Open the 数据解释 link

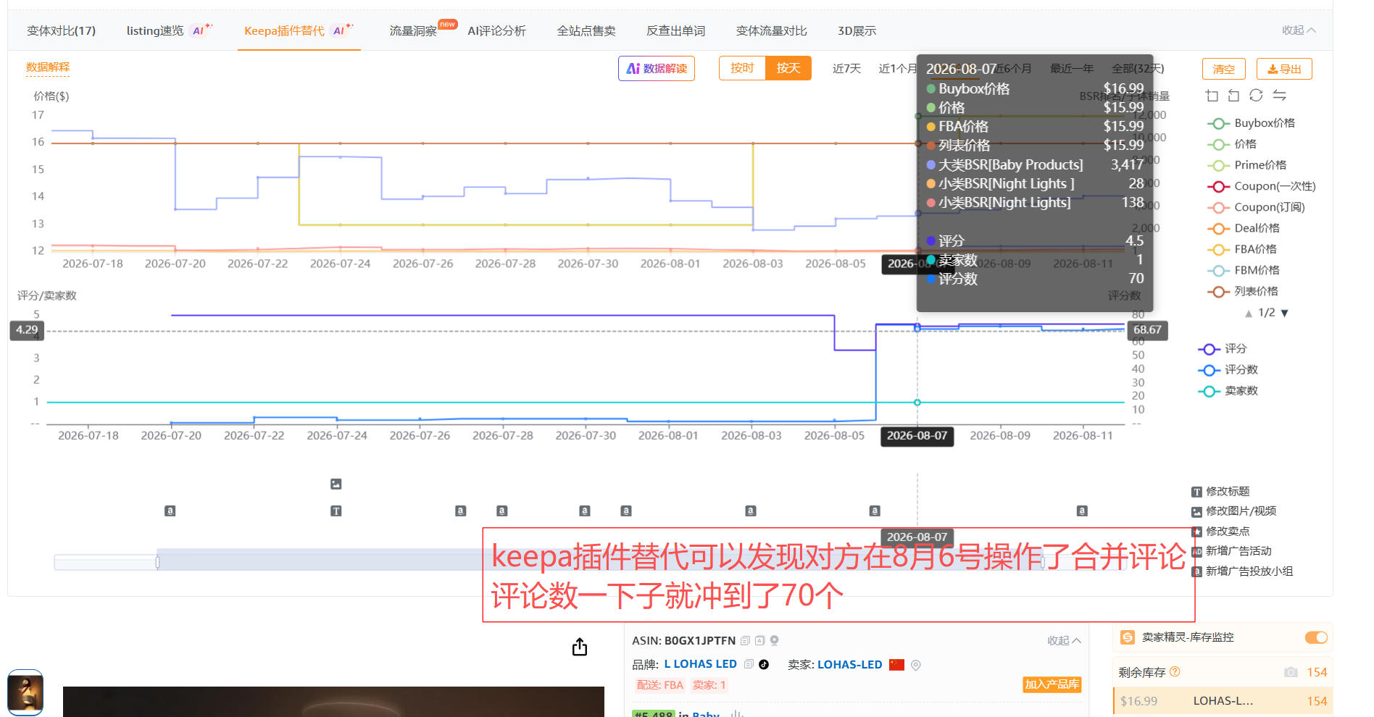click(x=48, y=67)
